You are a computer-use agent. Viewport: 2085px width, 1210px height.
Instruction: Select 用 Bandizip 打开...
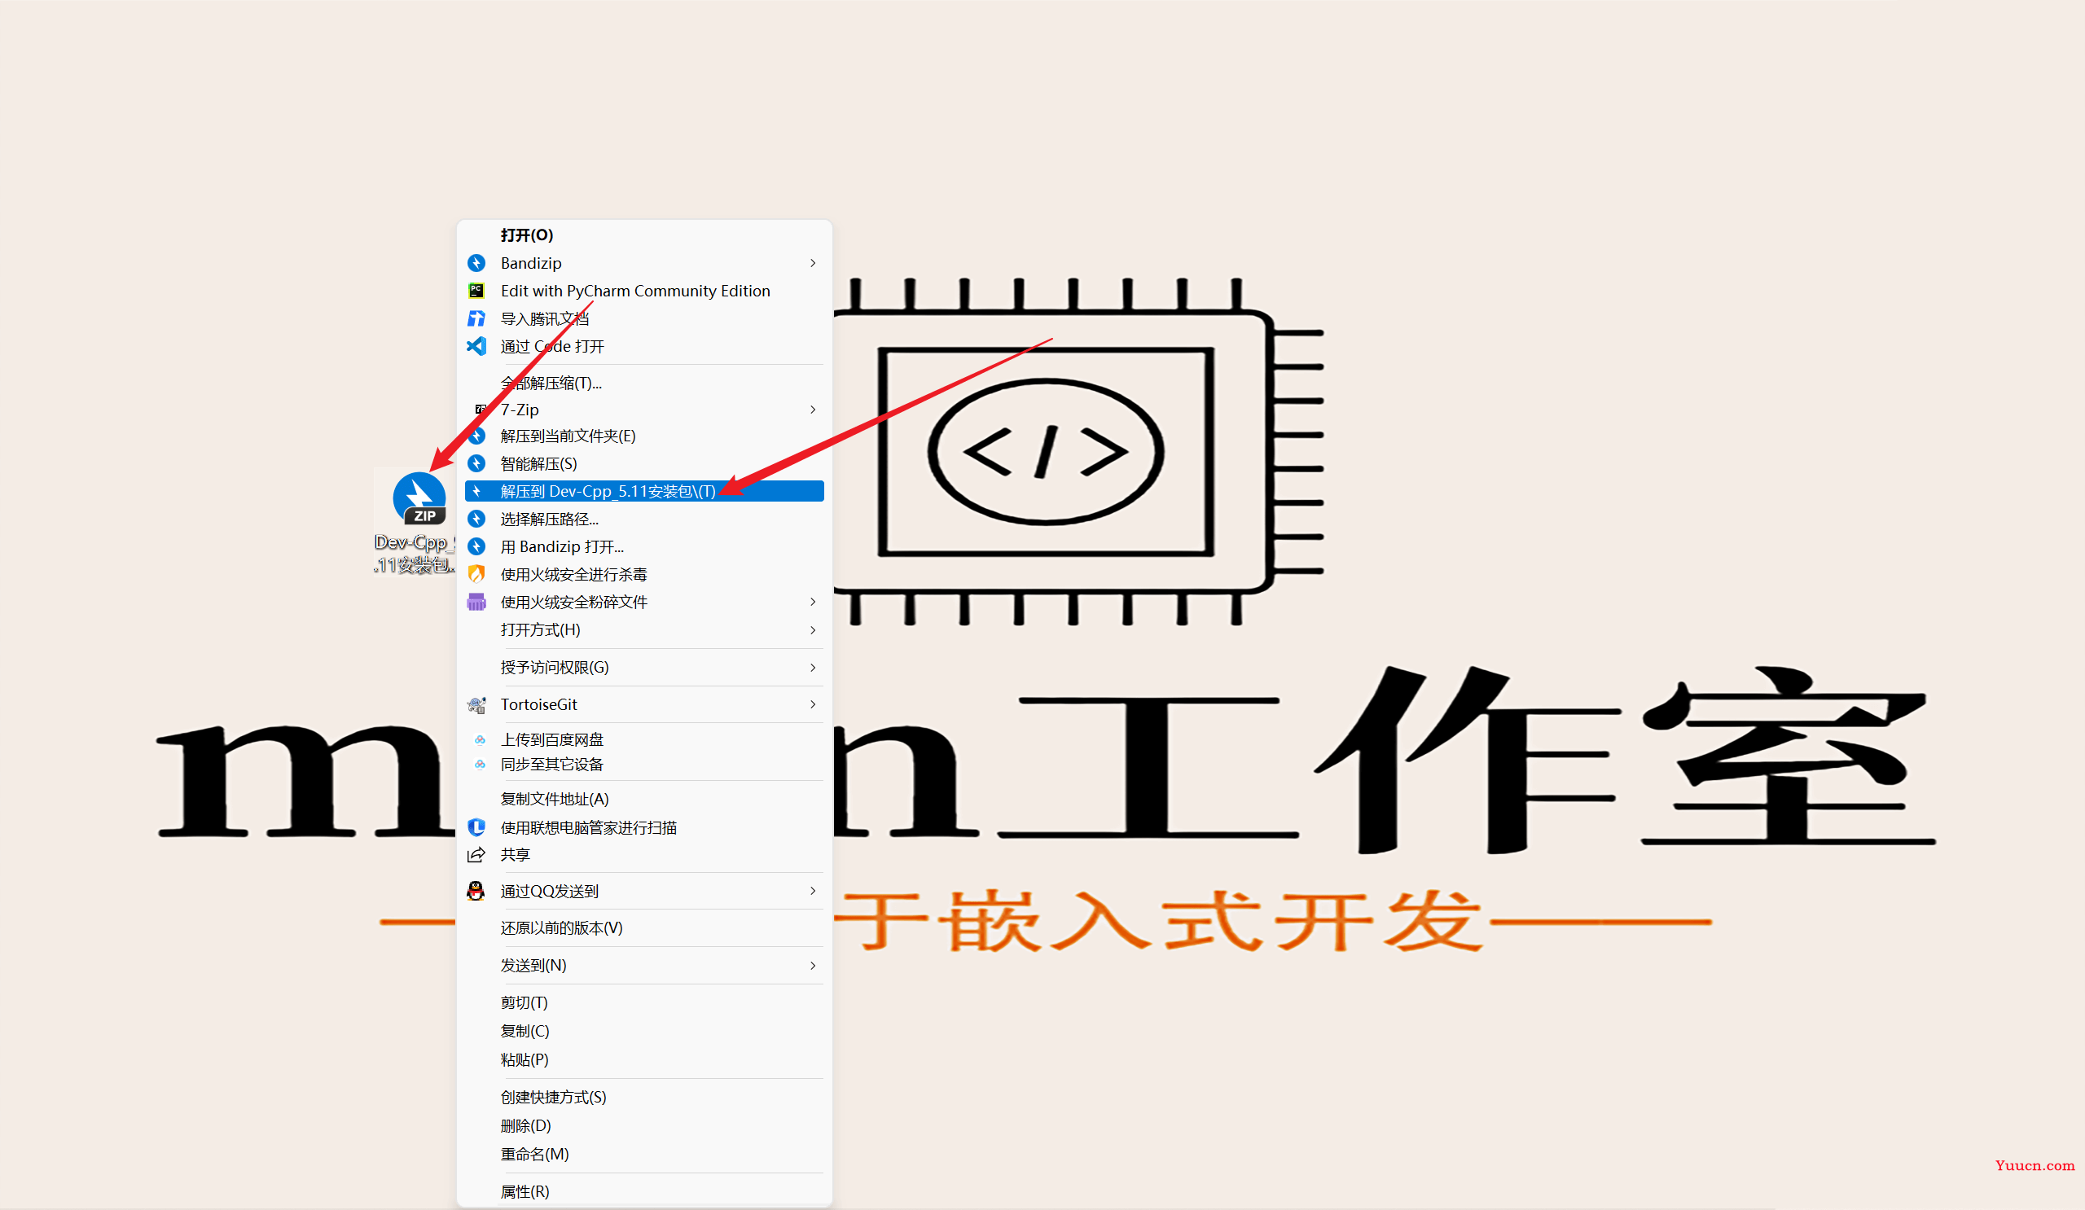pos(644,546)
